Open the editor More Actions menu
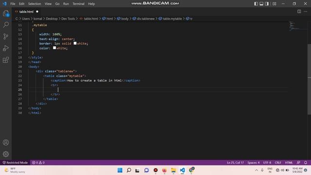The height and width of the screenshot is (175, 311). click(306, 12)
